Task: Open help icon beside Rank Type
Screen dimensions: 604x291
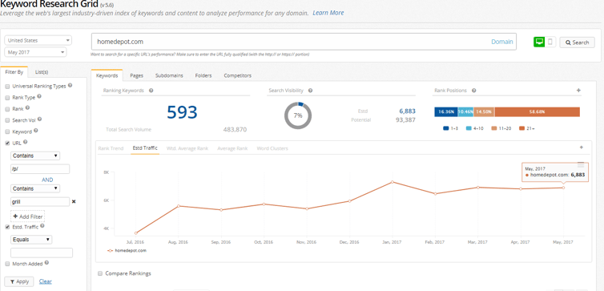Action: point(39,97)
